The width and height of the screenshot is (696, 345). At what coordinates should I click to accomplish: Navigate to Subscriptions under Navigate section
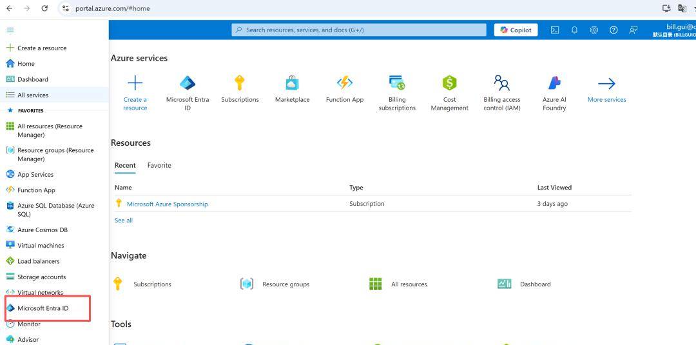click(142, 284)
